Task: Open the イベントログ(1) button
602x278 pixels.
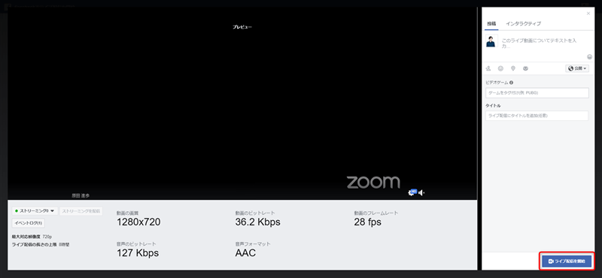Action: point(29,223)
